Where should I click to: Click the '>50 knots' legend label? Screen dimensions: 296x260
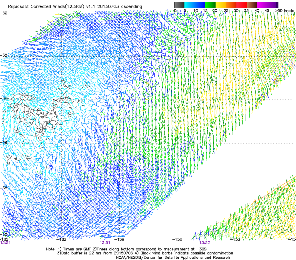click(x=284, y=10)
